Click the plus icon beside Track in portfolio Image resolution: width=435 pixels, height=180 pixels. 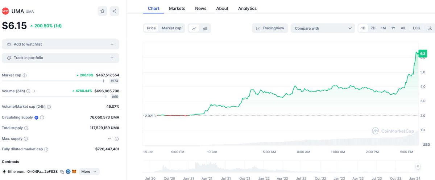pyautogui.click(x=112, y=57)
